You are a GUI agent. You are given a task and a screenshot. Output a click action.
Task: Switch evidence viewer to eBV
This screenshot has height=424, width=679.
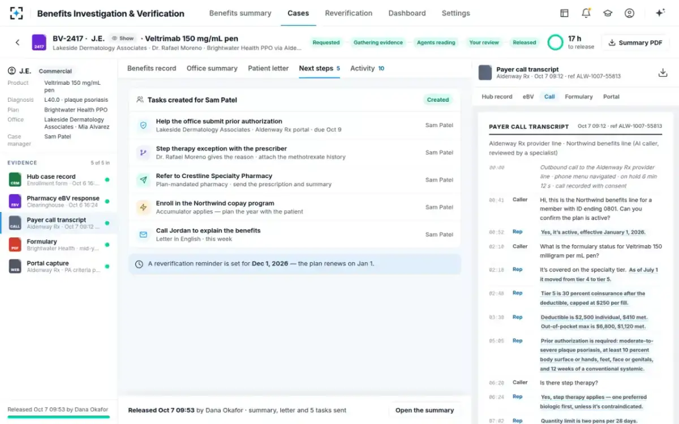pos(528,97)
